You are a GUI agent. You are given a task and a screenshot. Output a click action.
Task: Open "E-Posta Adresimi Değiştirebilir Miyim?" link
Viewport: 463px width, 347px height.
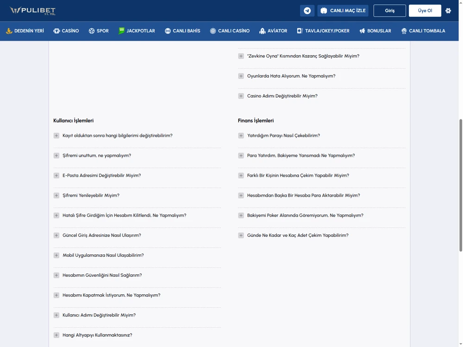pyautogui.click(x=101, y=175)
